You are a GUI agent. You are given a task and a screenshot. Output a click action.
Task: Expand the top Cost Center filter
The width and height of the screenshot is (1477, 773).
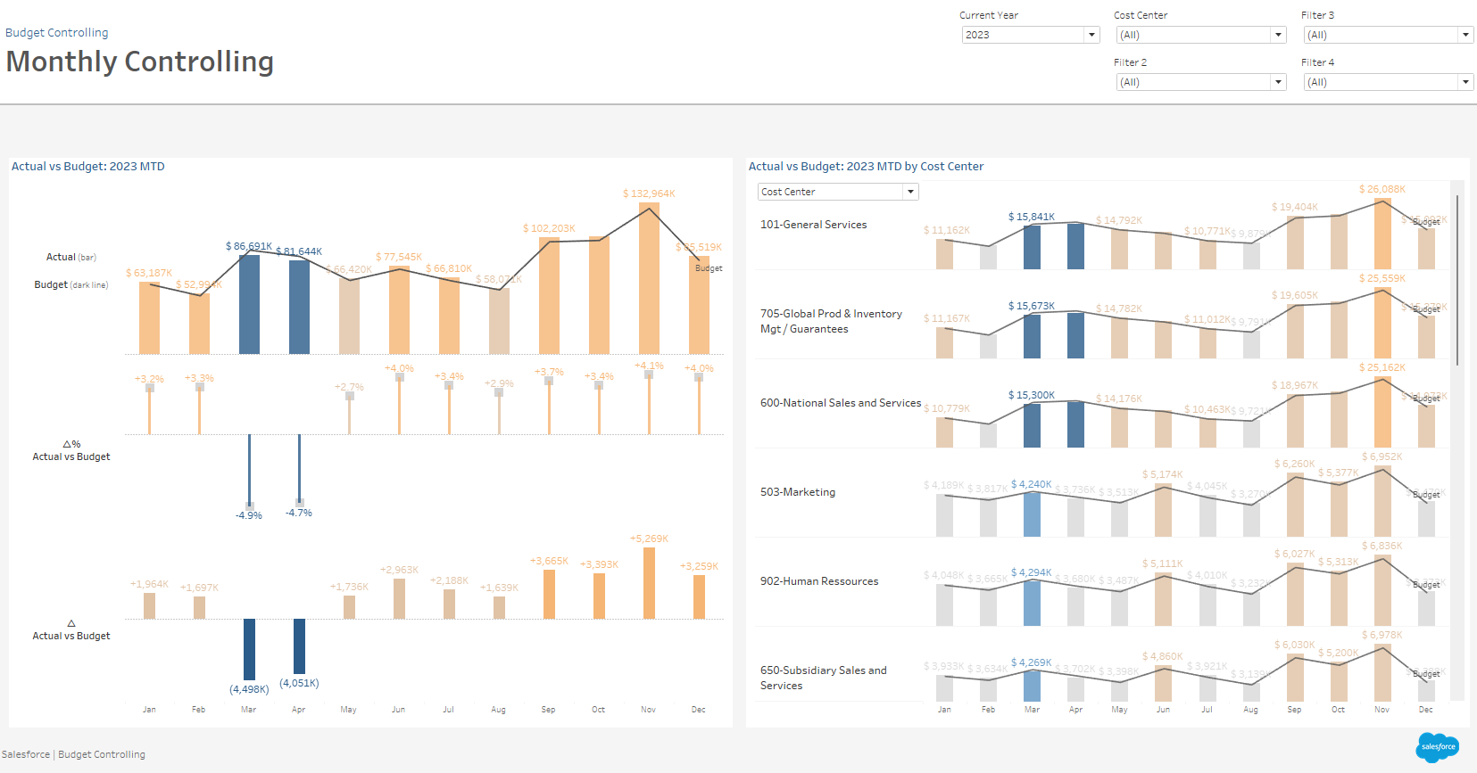(x=1199, y=35)
